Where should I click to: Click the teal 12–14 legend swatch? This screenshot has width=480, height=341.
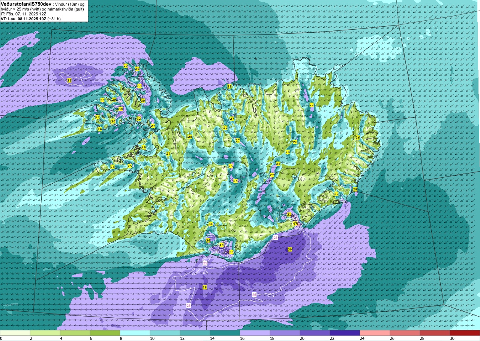click(195, 333)
